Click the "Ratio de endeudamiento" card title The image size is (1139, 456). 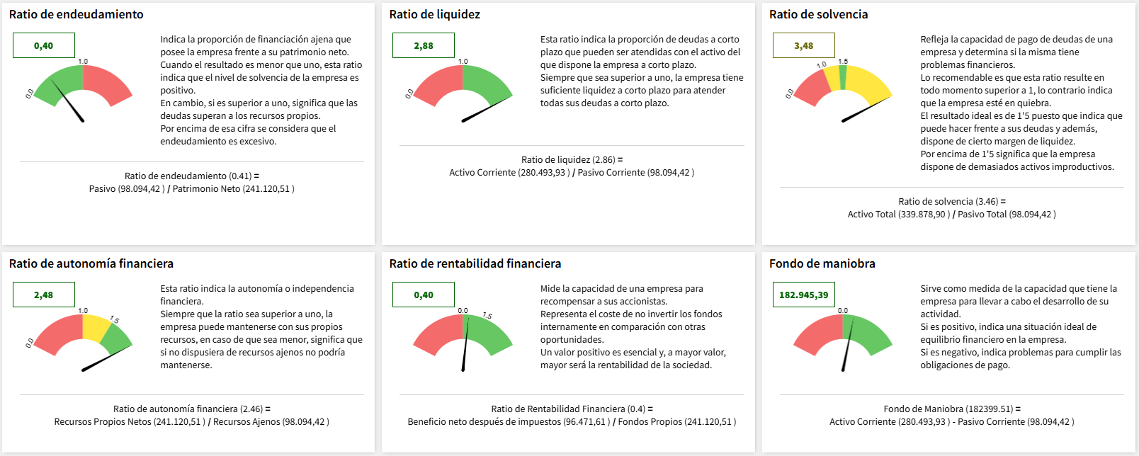click(x=76, y=14)
